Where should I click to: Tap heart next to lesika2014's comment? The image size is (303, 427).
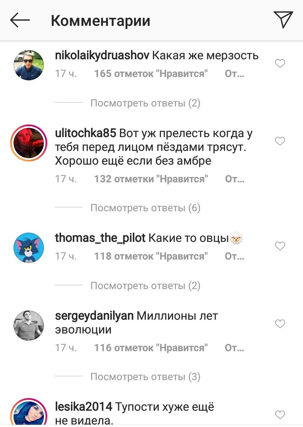pos(280,415)
